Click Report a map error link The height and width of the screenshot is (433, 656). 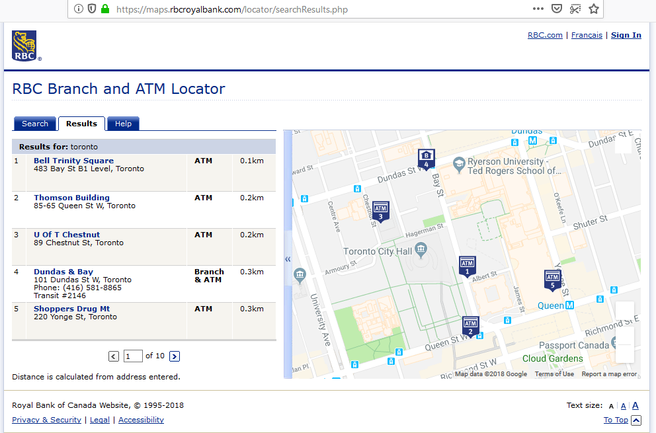point(609,374)
